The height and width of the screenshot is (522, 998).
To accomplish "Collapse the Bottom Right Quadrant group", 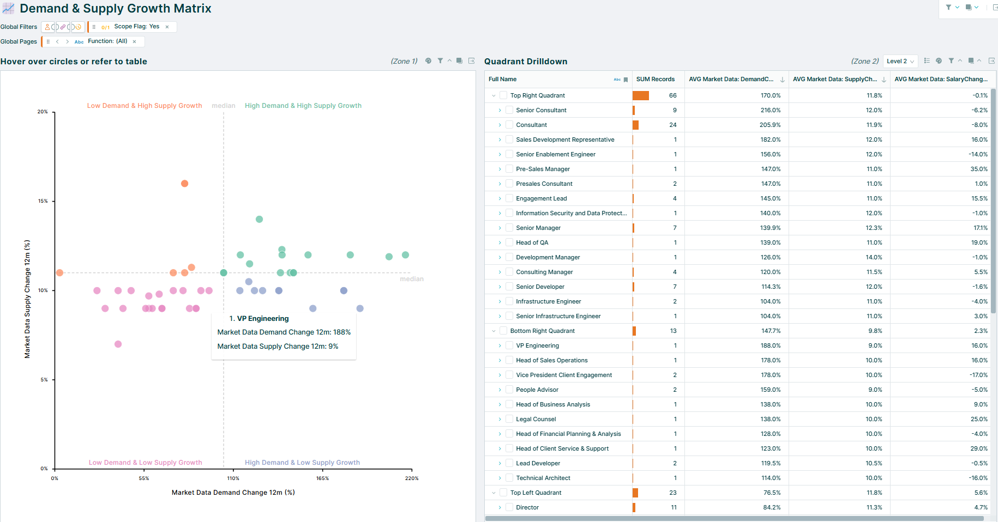I will [x=494, y=331].
